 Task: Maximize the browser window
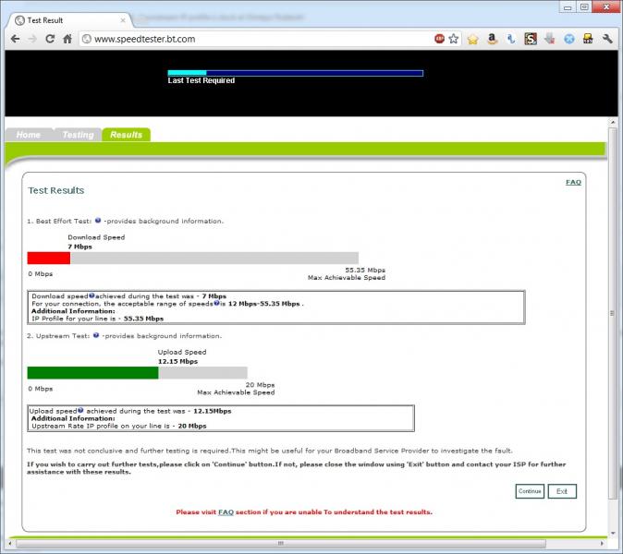point(583,6)
